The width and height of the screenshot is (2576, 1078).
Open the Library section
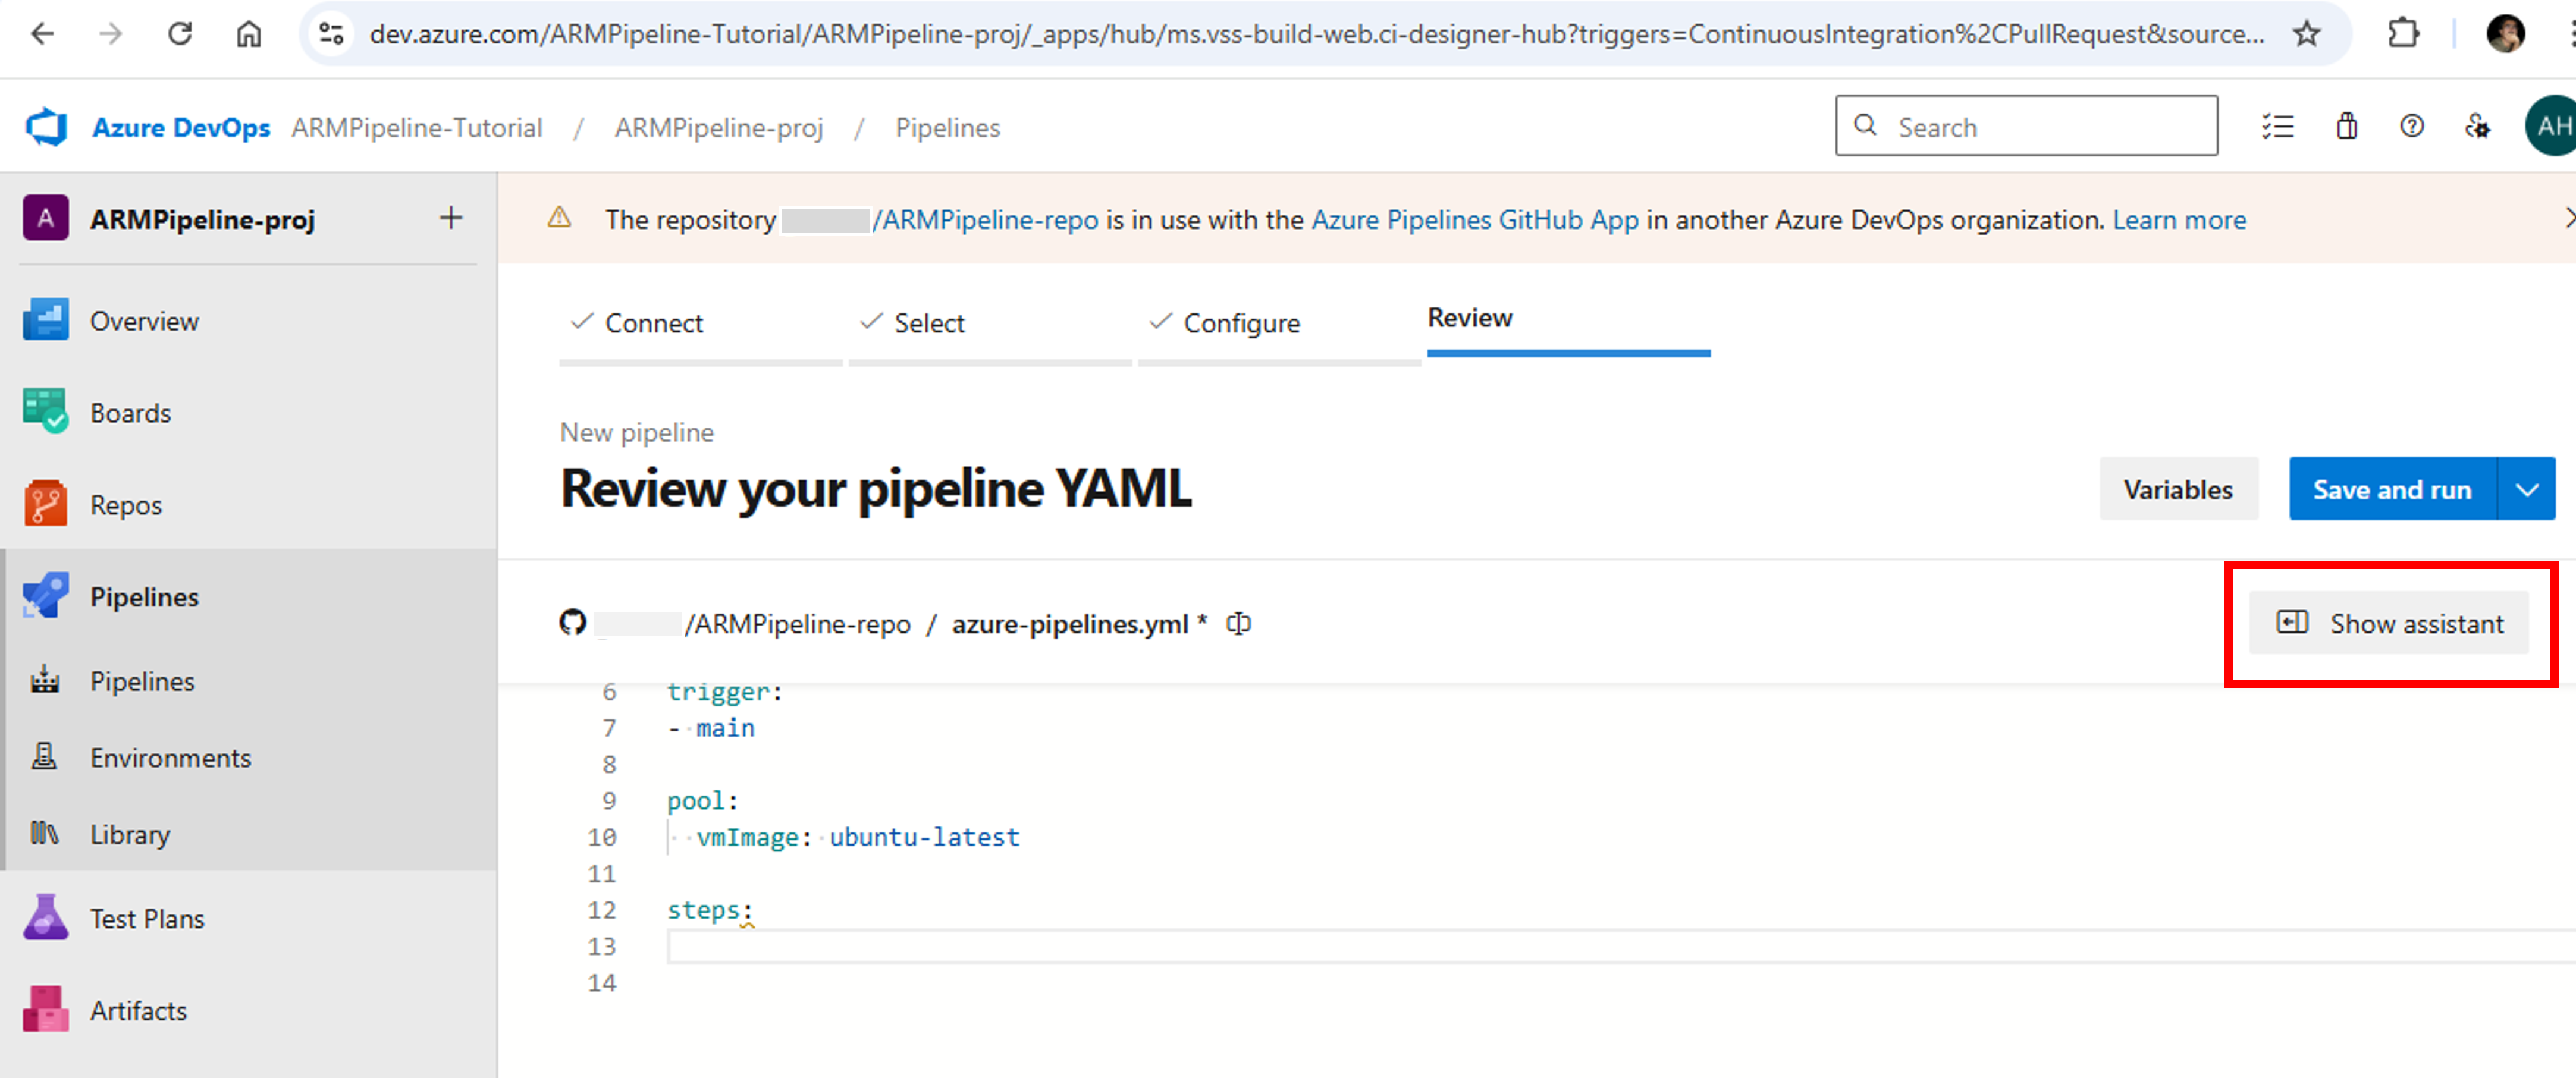[129, 834]
